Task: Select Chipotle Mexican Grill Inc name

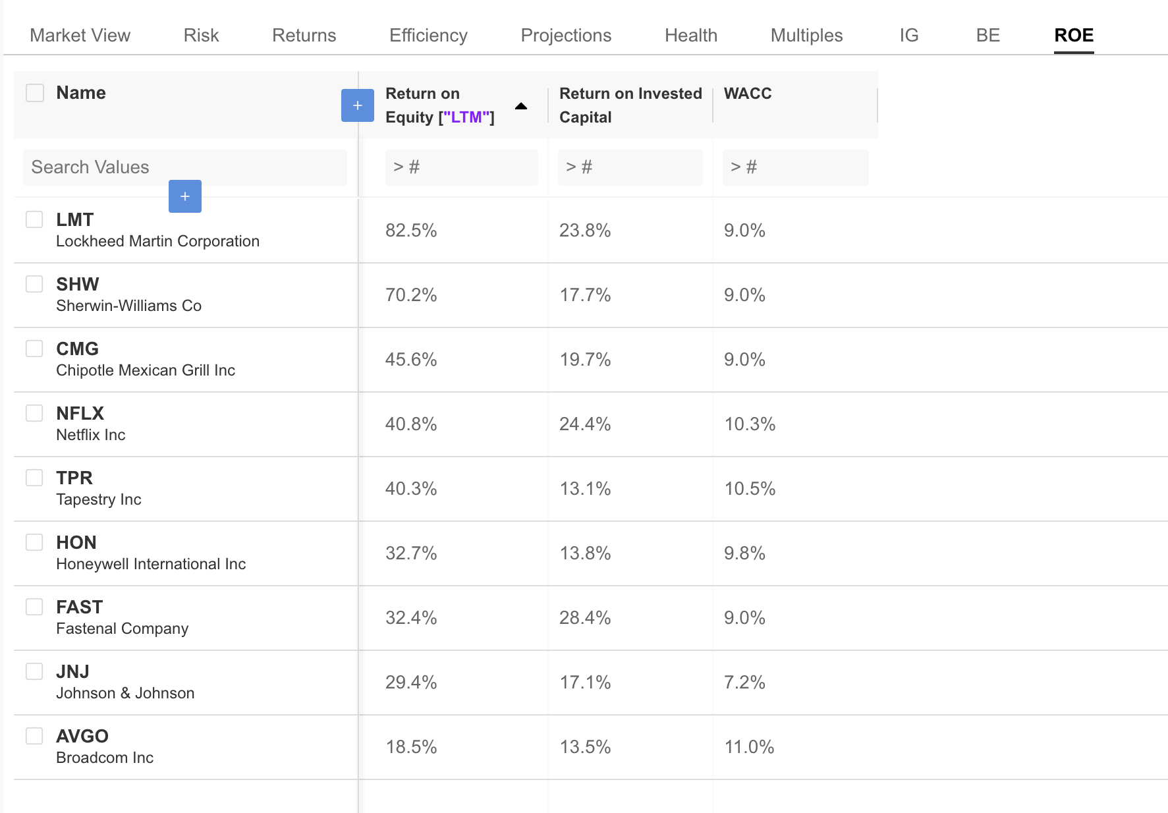Action: point(146,370)
